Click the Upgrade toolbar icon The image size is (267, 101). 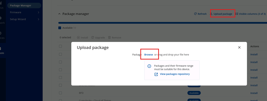pos(92,37)
